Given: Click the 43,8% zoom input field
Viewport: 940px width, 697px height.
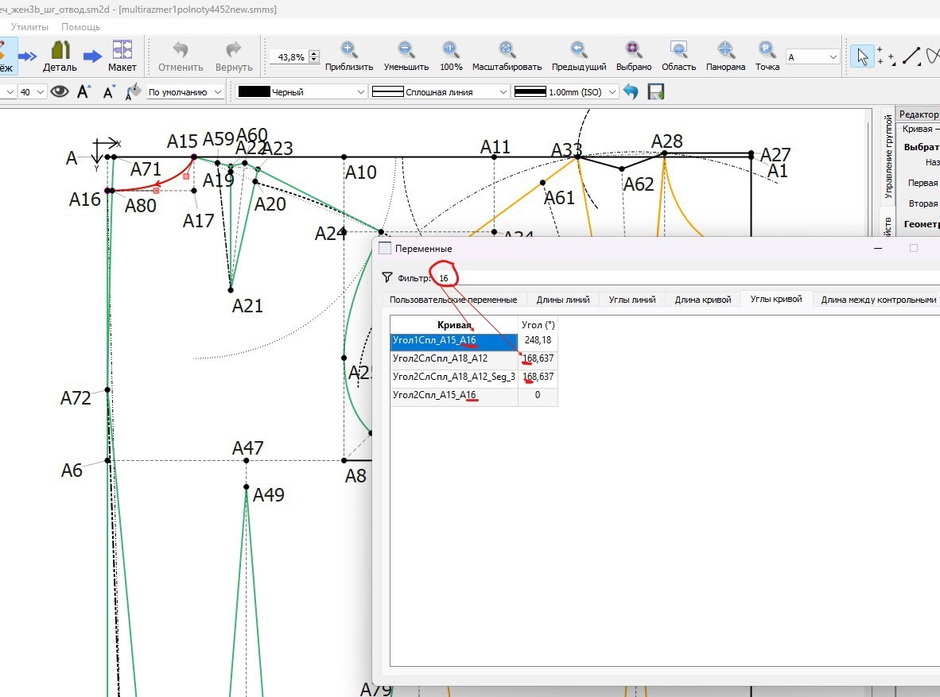Looking at the screenshot, I should point(289,57).
